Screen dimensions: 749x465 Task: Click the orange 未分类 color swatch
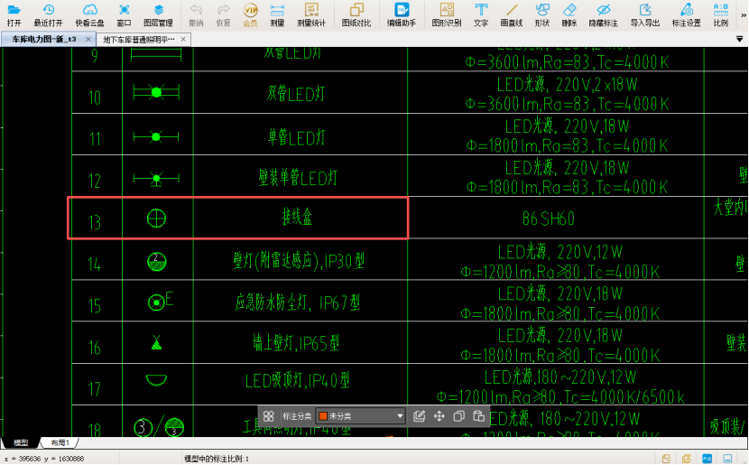[x=323, y=416]
